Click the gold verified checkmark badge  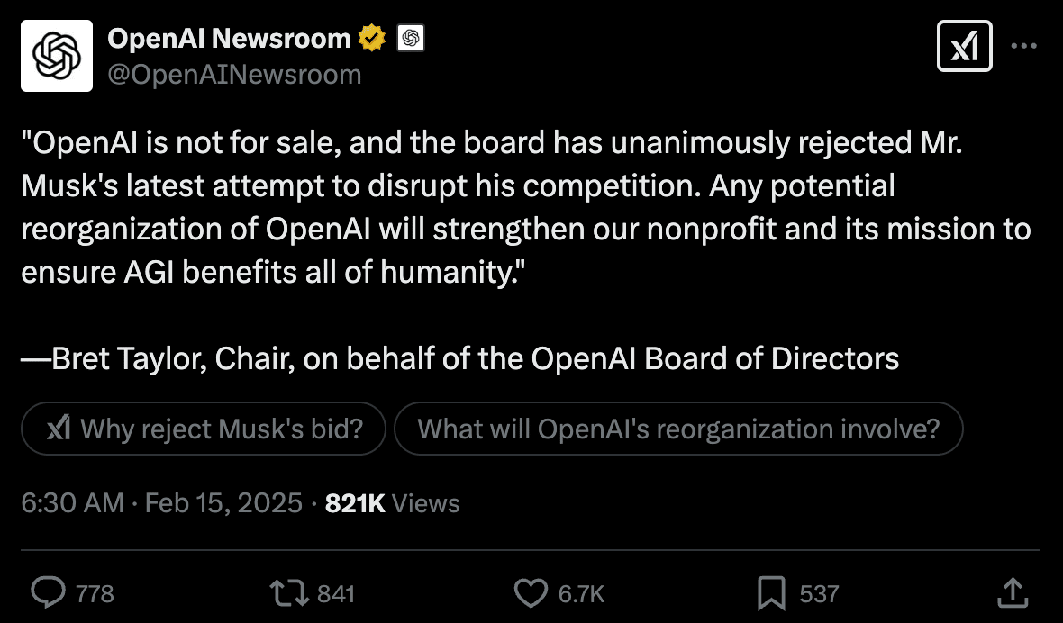pos(372,39)
